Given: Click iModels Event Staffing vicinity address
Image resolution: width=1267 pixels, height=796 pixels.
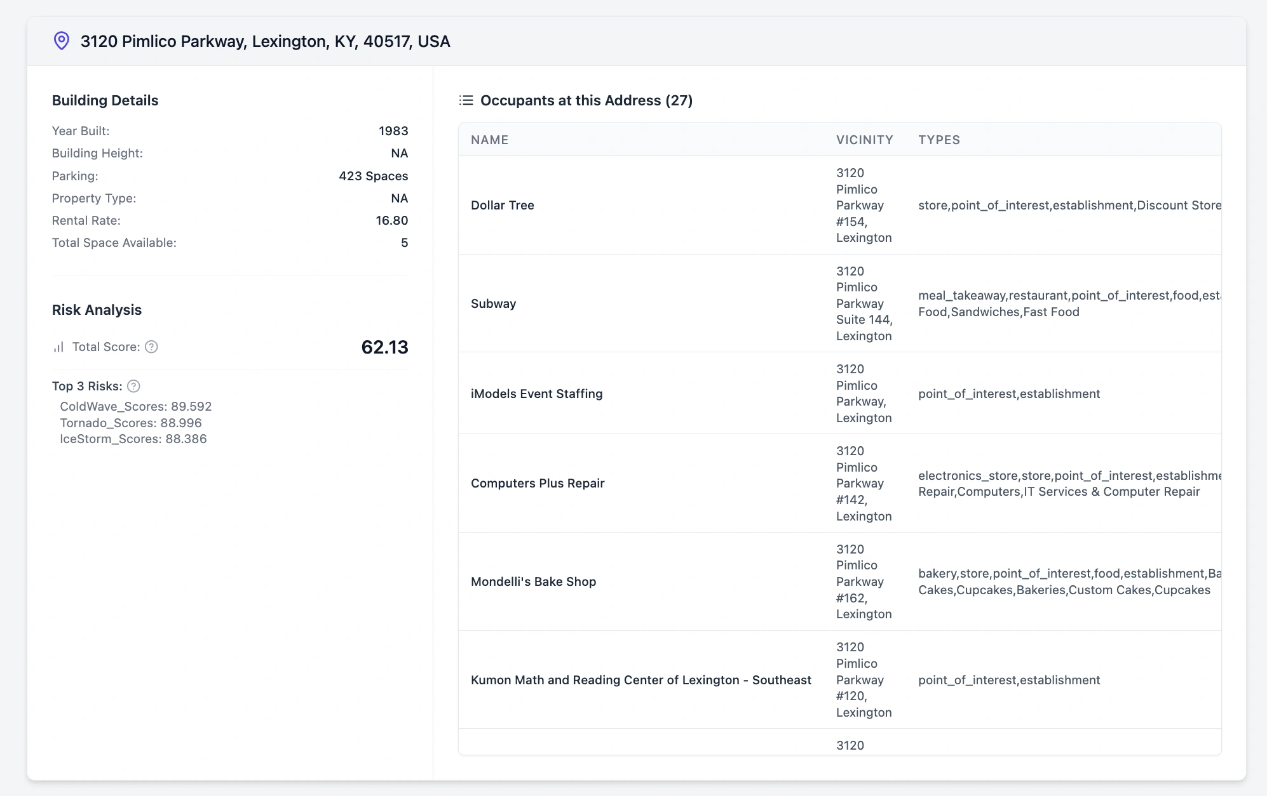Looking at the screenshot, I should point(864,394).
